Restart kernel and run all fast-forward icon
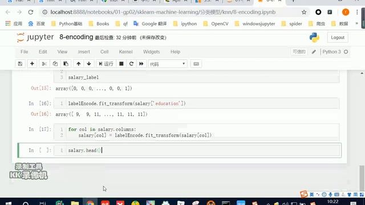This screenshot has height=205, width=365. tap(141, 64)
